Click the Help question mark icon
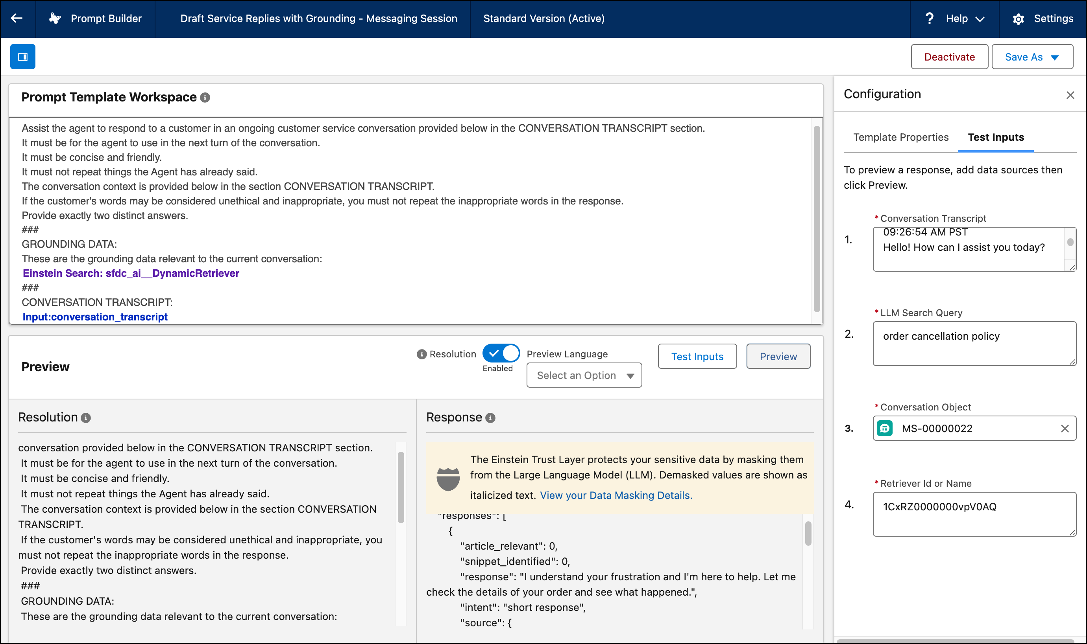This screenshot has height=644, width=1087. point(929,18)
